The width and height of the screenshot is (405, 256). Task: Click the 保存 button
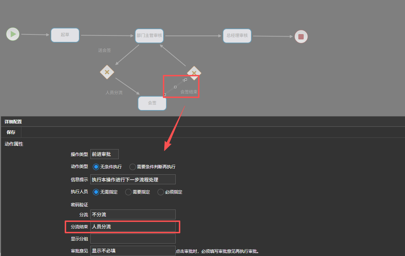[x=11, y=132]
